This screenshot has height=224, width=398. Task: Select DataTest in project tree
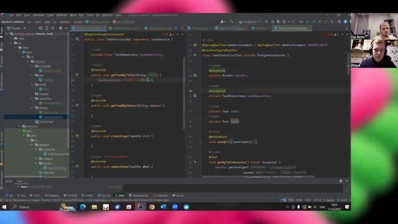[x=49, y=172]
